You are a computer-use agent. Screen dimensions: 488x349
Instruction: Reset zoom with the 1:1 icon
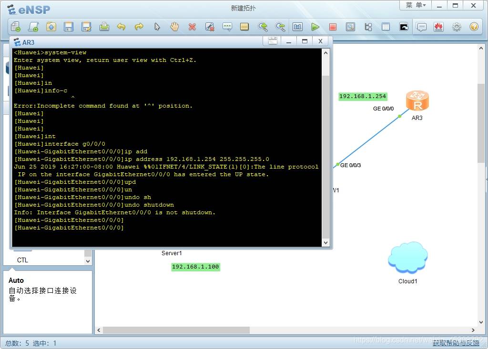click(297, 27)
